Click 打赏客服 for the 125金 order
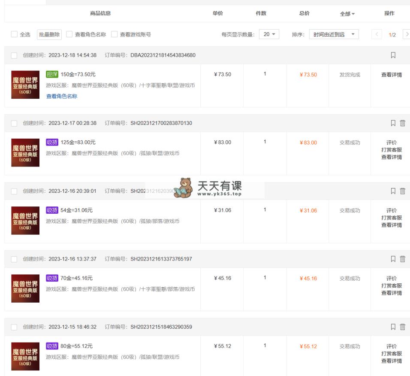410x376 pixels. click(392, 150)
